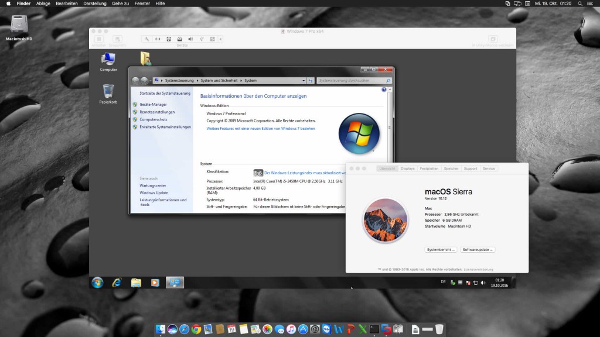Select the Macintosh HD drive icon

tap(19, 27)
